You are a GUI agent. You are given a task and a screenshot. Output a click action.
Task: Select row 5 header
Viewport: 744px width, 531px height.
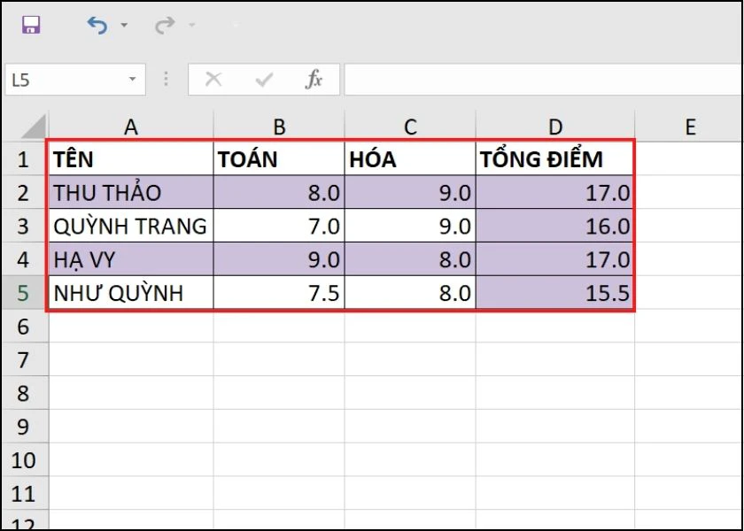coord(24,293)
